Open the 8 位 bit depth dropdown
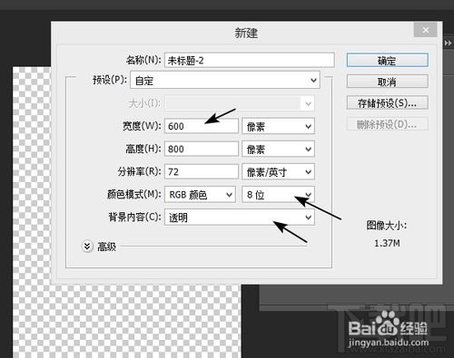Screen dimensions: 454x358 click(278, 195)
